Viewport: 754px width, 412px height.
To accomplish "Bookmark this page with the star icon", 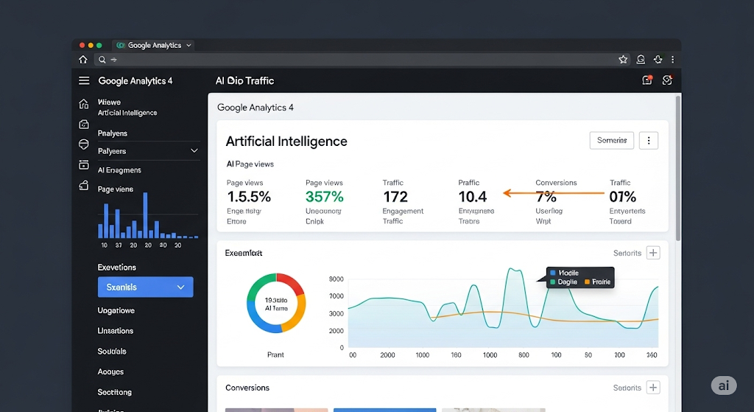I will 623,59.
